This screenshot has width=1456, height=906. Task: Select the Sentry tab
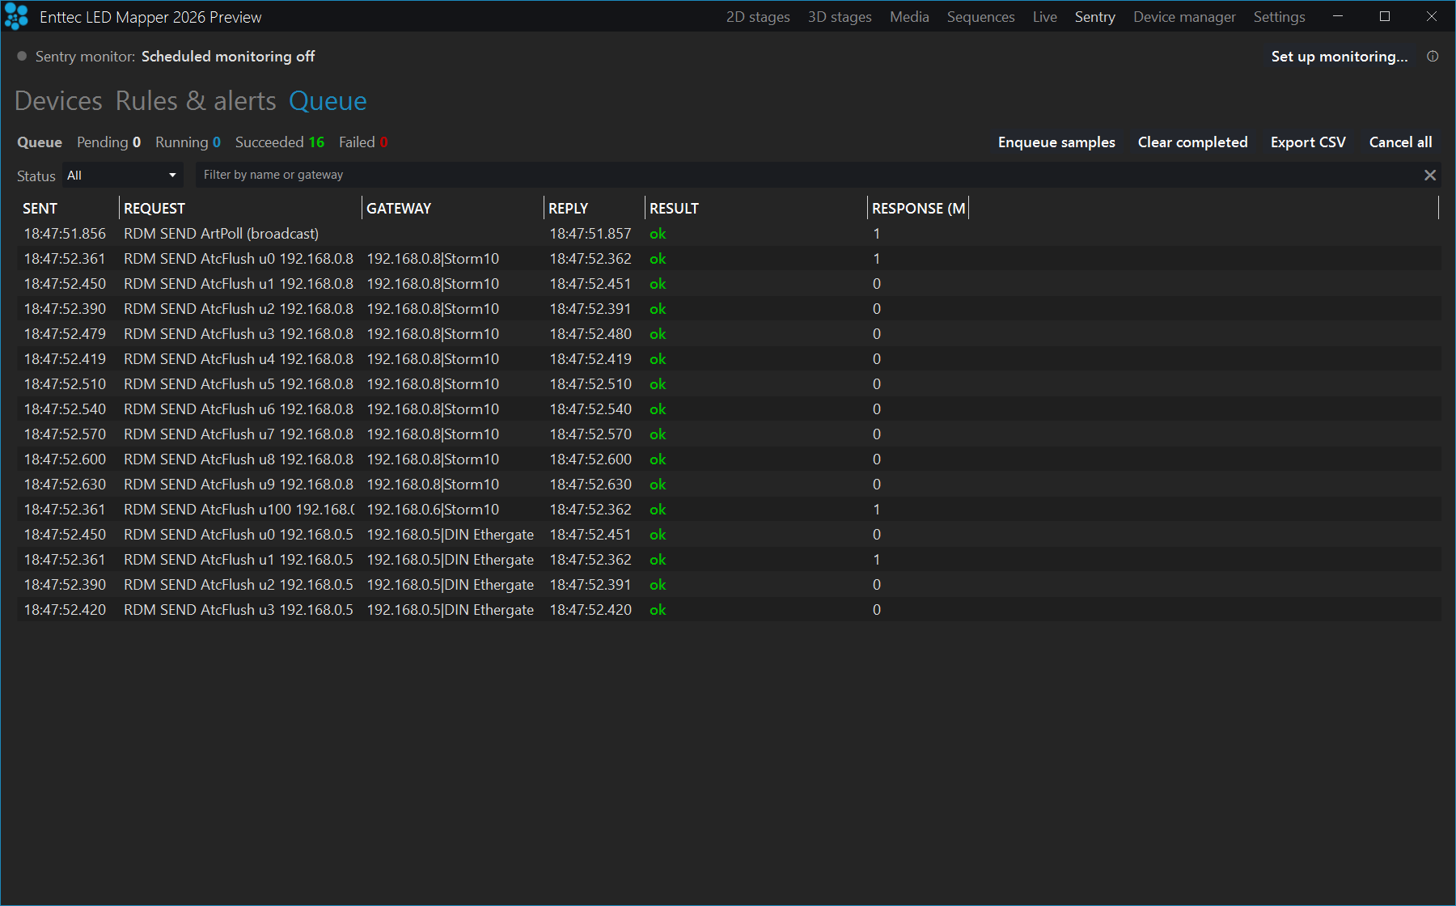click(x=1094, y=17)
